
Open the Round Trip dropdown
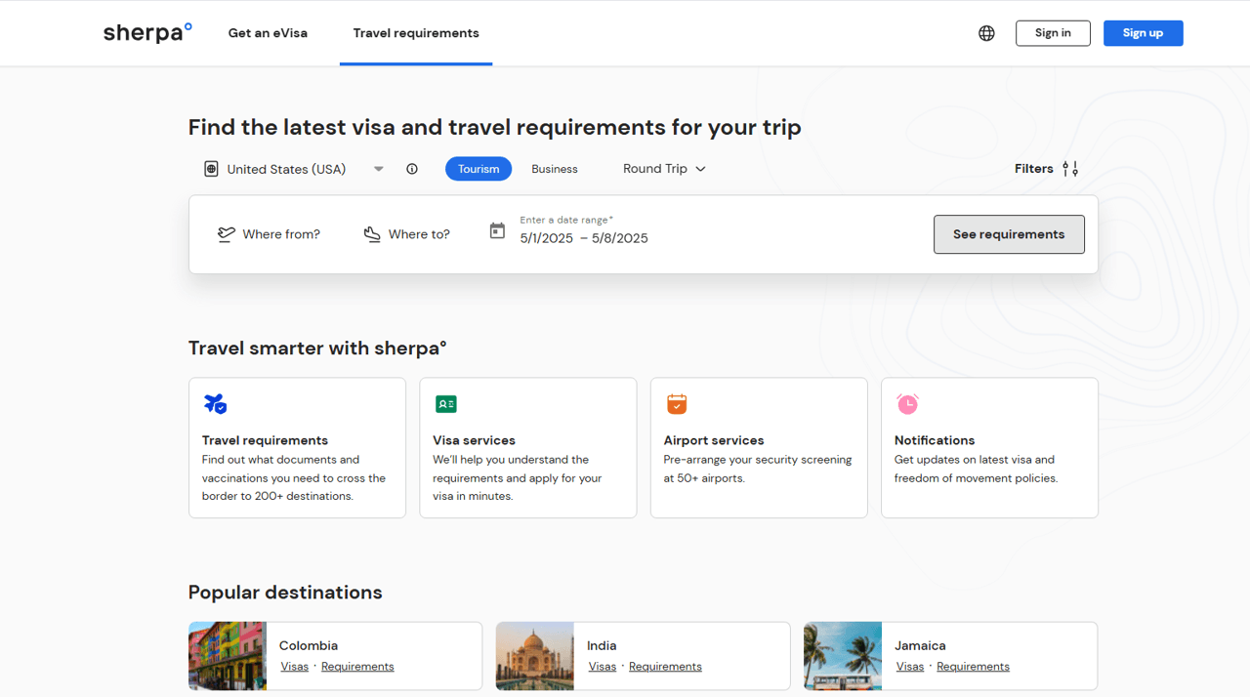point(664,169)
